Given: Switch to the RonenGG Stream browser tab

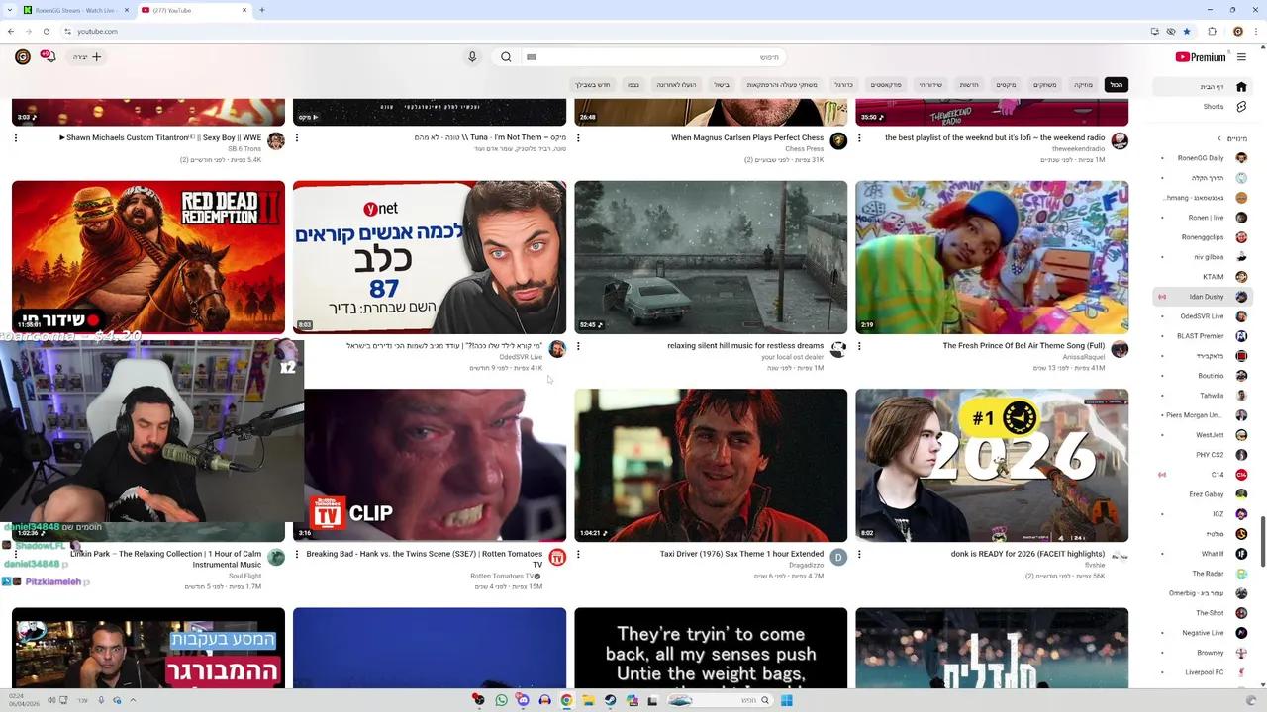Looking at the screenshot, I should [74, 10].
